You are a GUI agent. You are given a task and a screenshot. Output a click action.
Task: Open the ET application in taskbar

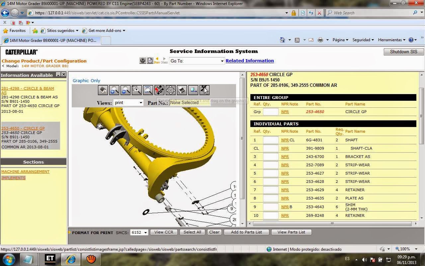tap(50, 259)
